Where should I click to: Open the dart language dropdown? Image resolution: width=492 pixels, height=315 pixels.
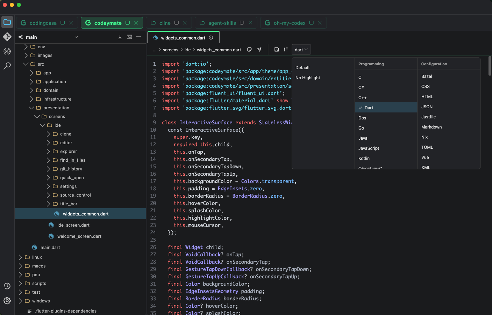[301, 50]
